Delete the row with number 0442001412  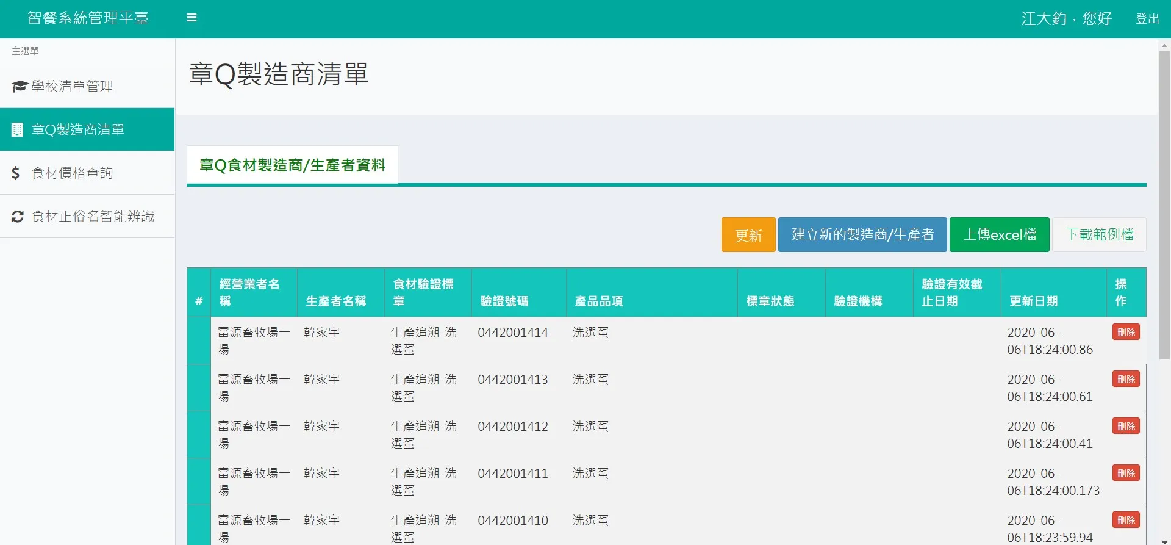point(1126,426)
